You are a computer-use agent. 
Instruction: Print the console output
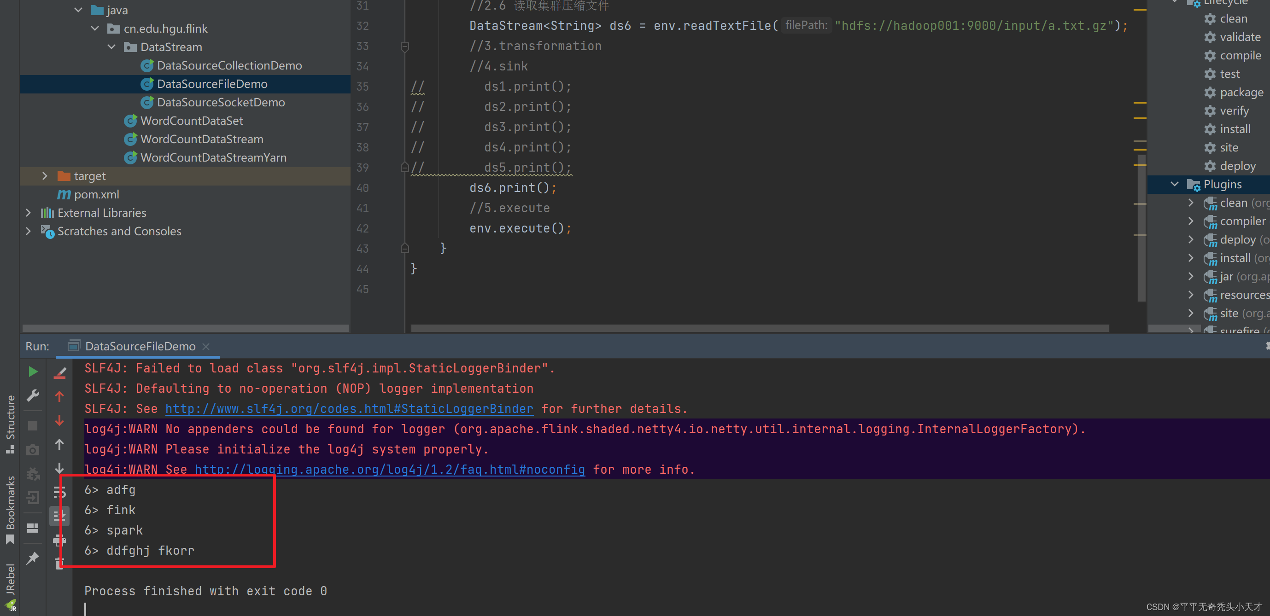coord(60,540)
